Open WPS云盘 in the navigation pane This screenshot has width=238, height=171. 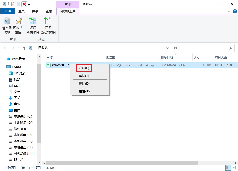(x=16, y=59)
